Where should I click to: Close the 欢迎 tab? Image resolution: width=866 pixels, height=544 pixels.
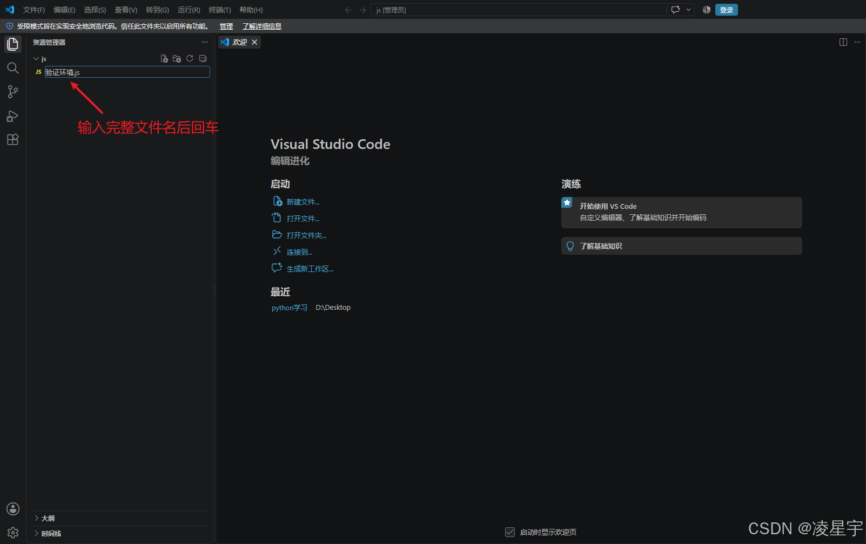click(254, 42)
